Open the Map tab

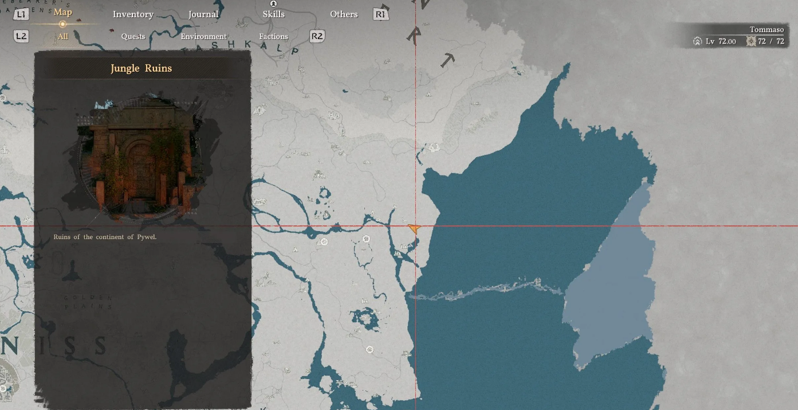point(62,12)
